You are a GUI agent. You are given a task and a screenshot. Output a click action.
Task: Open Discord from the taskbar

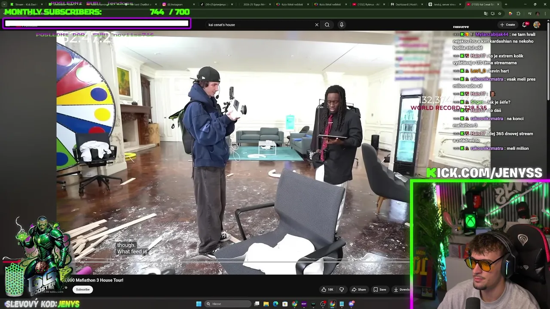pos(351,304)
